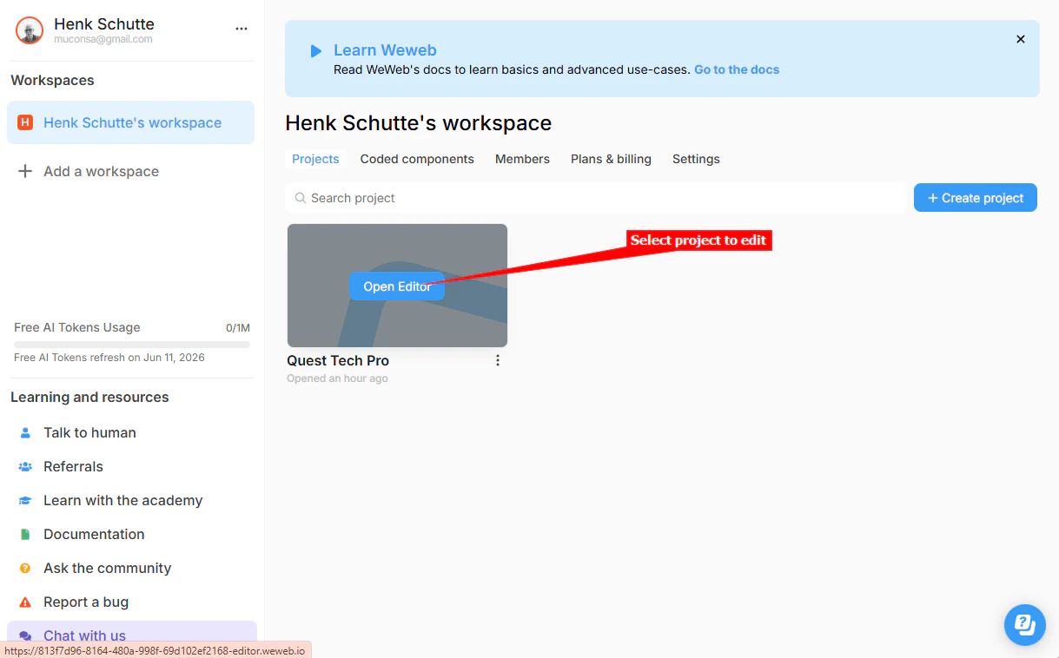Click the Opened an hour ago text
The width and height of the screenshot is (1059, 658).
(337, 378)
